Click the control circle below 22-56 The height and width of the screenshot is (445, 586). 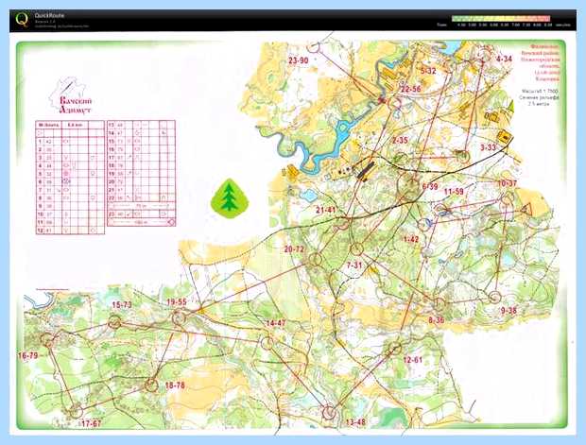click(x=394, y=103)
